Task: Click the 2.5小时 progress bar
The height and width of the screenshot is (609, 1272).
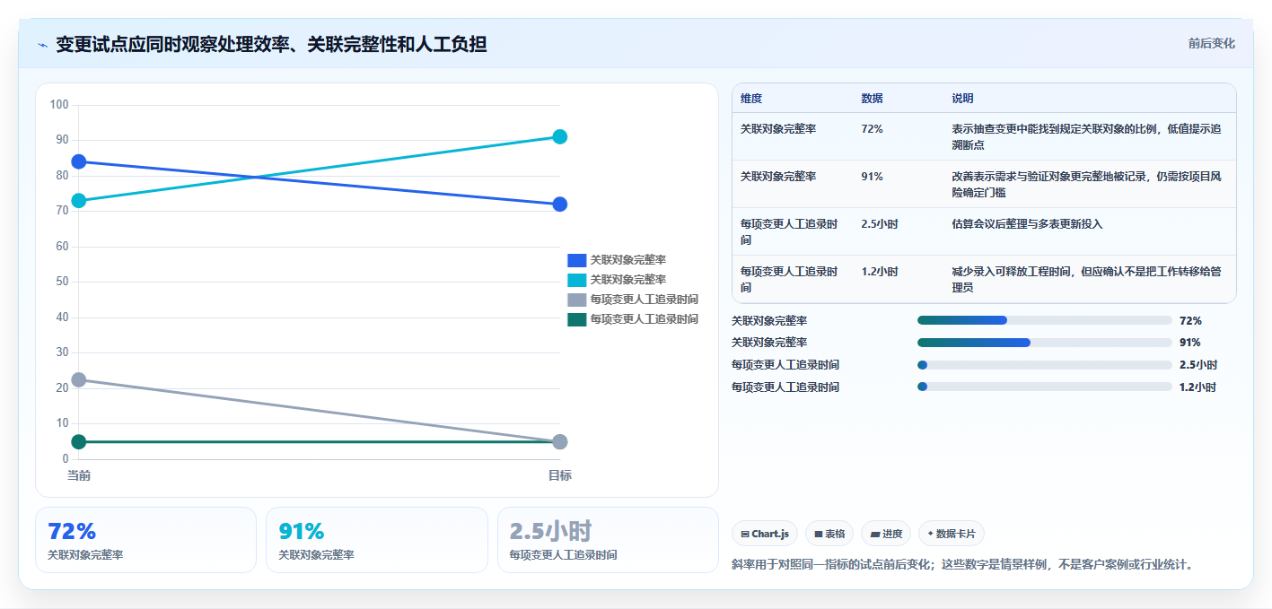Action: 1045,365
